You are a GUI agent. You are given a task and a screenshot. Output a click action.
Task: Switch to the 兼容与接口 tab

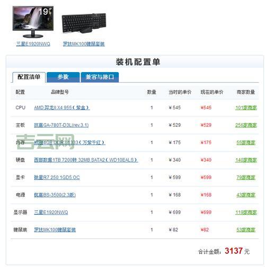click(x=100, y=77)
